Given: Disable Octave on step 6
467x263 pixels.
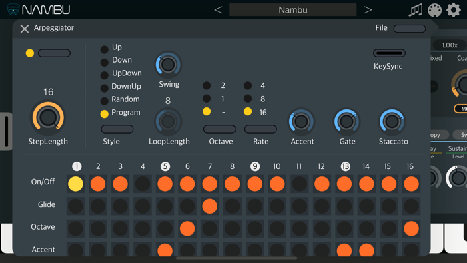Looking at the screenshot, I should (187, 228).
